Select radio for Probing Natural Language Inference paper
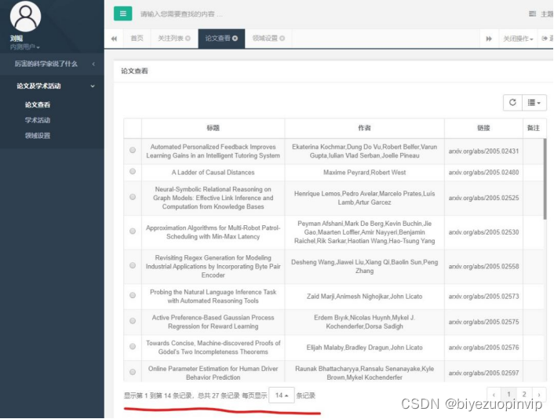This screenshot has height=419, width=554. pos(133,295)
